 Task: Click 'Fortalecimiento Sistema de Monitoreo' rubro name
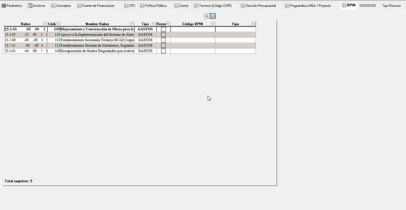tap(97, 45)
